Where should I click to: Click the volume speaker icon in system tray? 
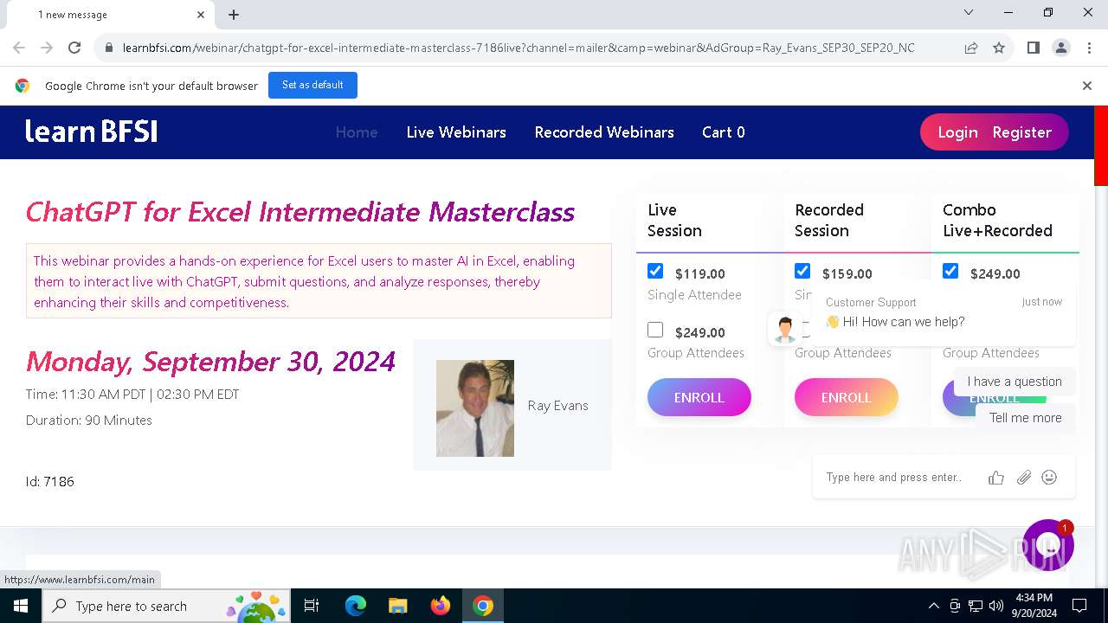point(996,606)
